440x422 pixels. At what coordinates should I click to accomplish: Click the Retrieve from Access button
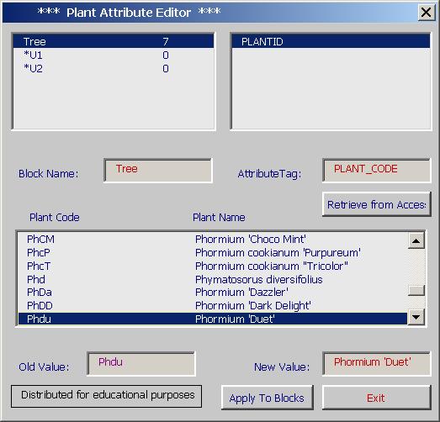pos(377,204)
